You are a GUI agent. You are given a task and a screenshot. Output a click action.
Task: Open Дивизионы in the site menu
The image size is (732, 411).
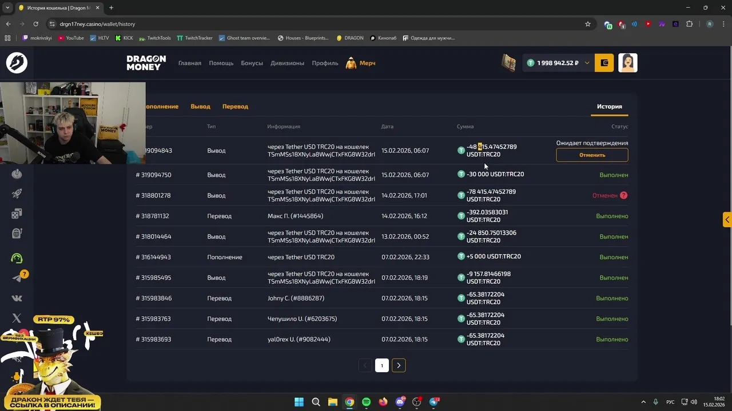(x=287, y=63)
